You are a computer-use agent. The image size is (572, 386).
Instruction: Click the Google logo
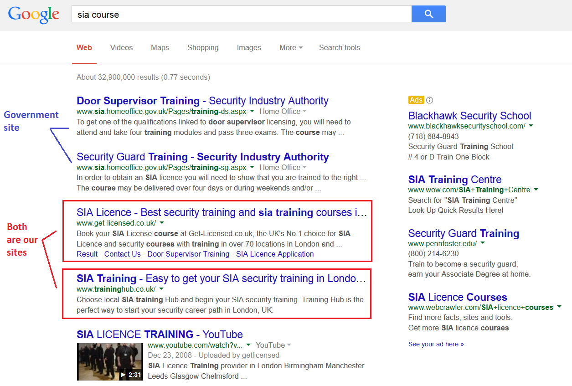click(x=34, y=15)
